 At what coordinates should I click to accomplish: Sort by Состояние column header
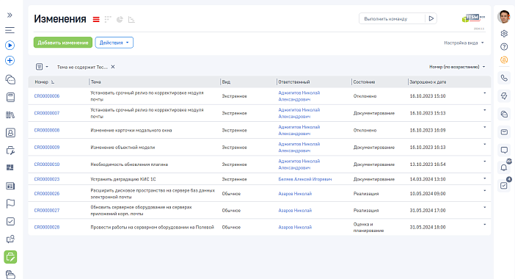pos(364,81)
